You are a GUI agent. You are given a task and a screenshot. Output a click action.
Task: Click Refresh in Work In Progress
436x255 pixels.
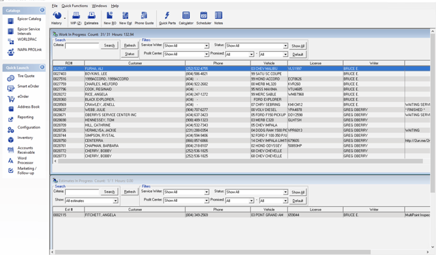130,45
